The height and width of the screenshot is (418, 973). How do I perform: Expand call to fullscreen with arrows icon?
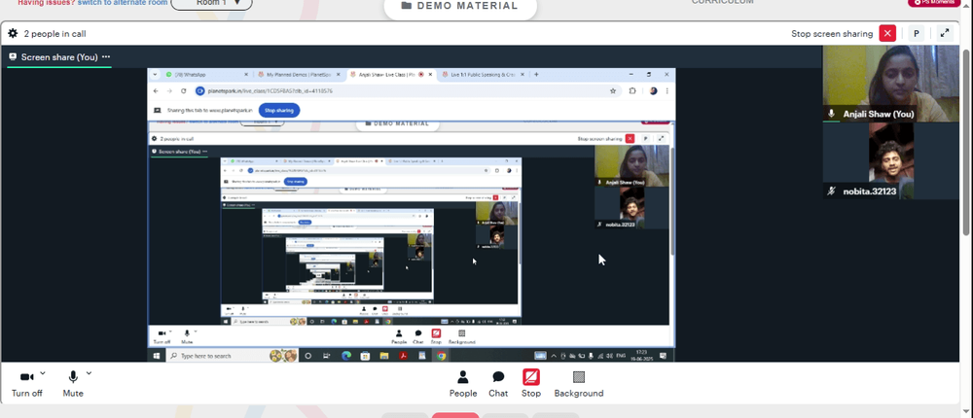[945, 33]
